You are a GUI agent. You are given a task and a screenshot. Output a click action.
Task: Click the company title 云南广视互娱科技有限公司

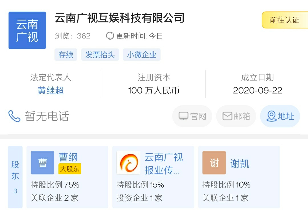pos(119,18)
